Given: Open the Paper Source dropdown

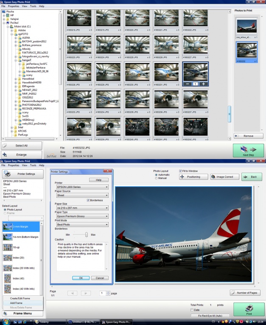Looking at the screenshot, I should click(82, 195).
